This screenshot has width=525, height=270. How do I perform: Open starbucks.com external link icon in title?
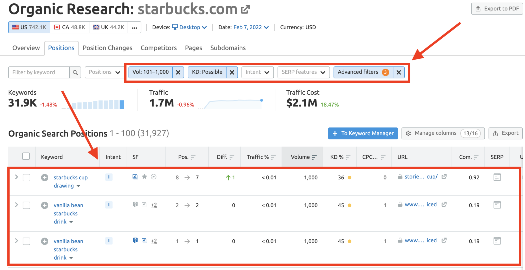click(245, 10)
